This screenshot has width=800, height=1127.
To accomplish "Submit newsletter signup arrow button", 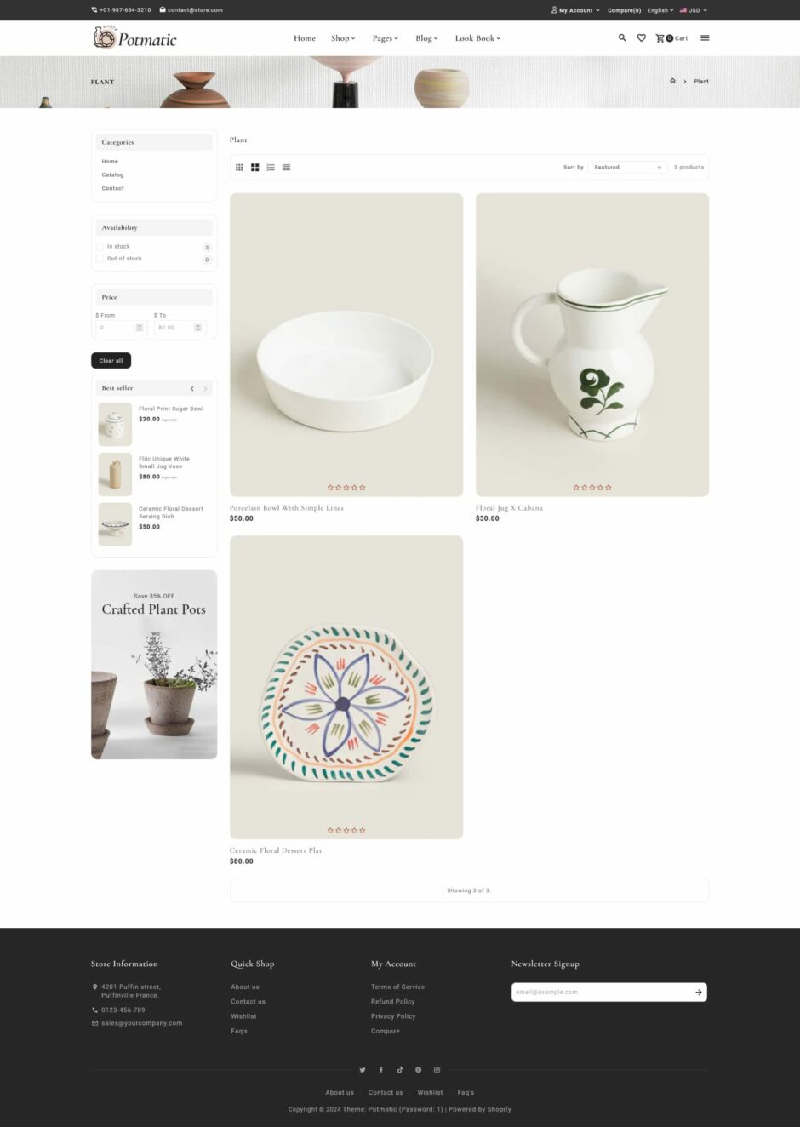I will coord(699,992).
